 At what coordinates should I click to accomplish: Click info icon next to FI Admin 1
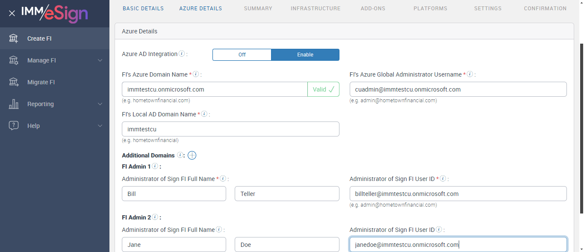point(155,166)
